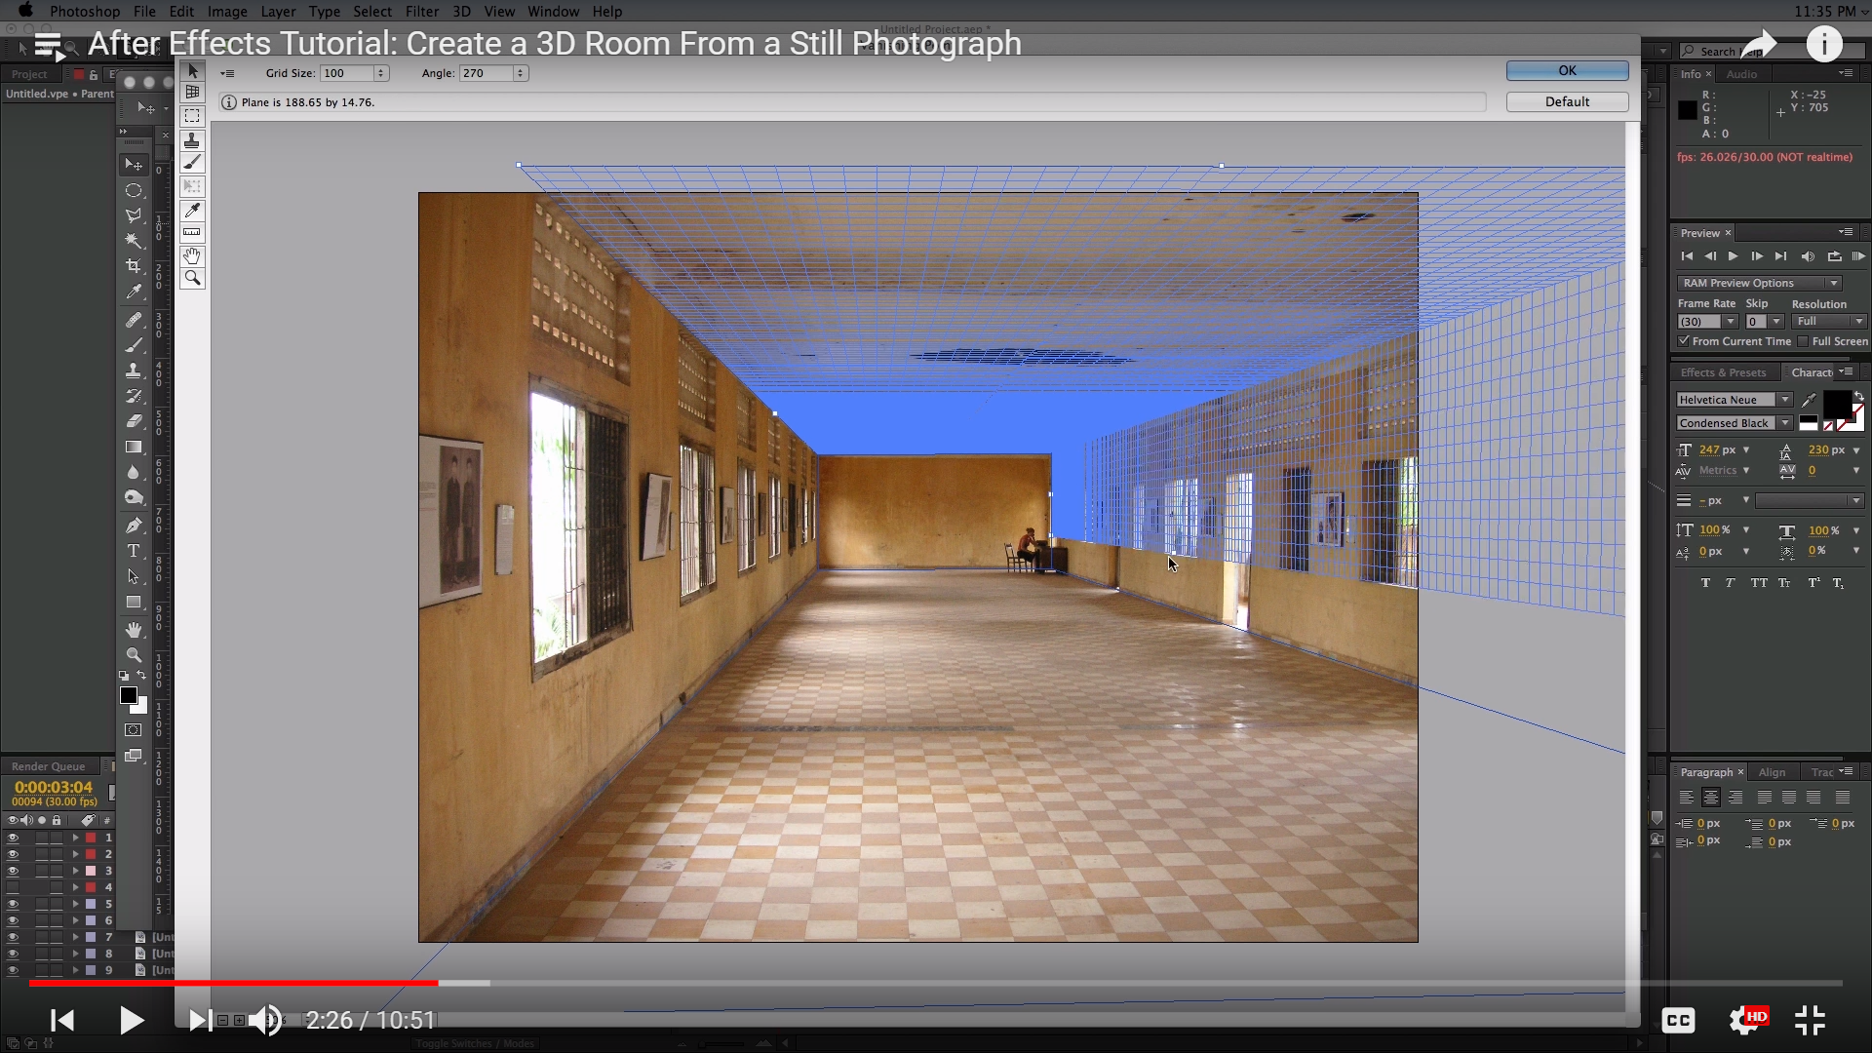Open the RAM Preview Options dropdown
The height and width of the screenshot is (1053, 1872).
coord(1759,283)
